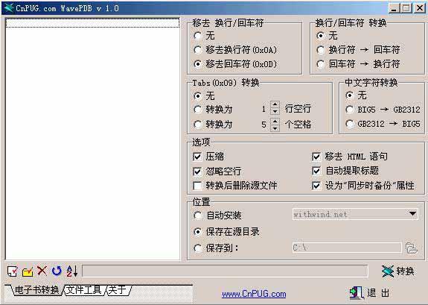The width and height of the screenshot is (428, 305).
Task: Decrease the 个空格 spinner value down arrow
Action: [x=275, y=128]
